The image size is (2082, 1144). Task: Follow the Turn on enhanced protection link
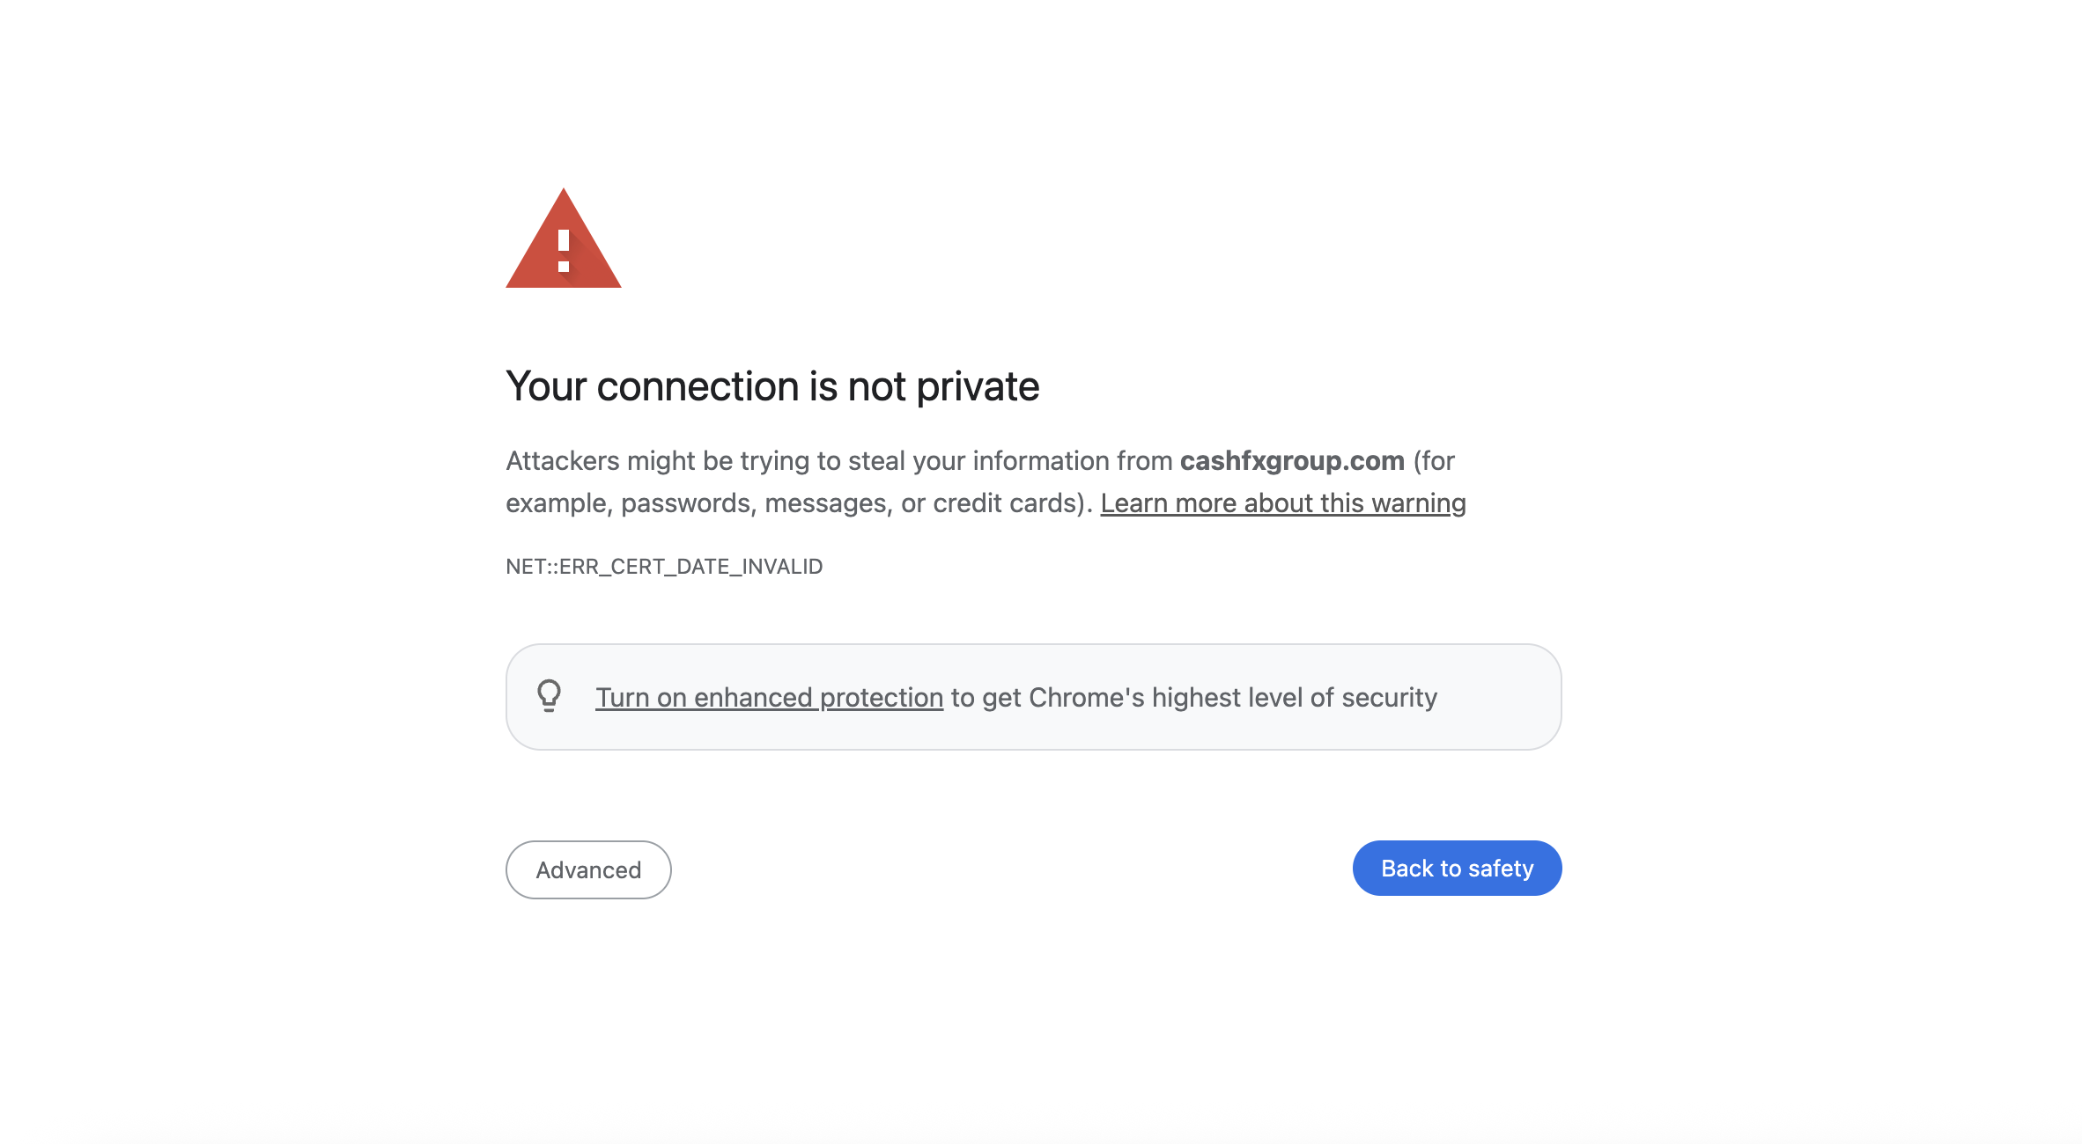tap(769, 698)
